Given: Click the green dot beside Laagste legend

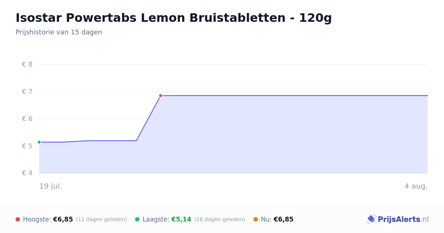Looking at the screenshot, I should 137,219.
